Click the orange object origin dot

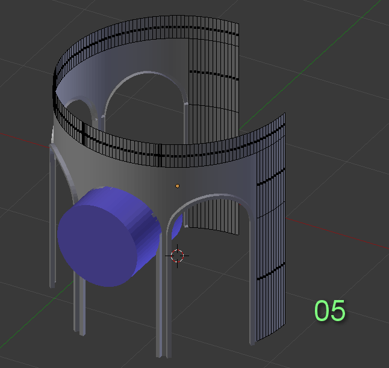pos(178,186)
